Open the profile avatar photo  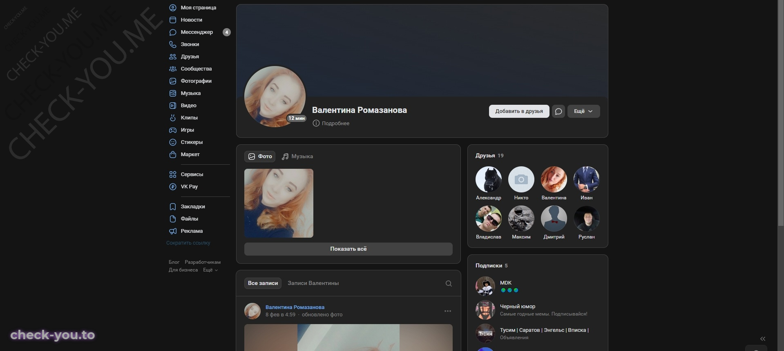tap(275, 97)
